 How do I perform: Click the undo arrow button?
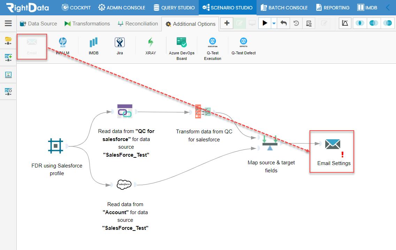(x=284, y=23)
